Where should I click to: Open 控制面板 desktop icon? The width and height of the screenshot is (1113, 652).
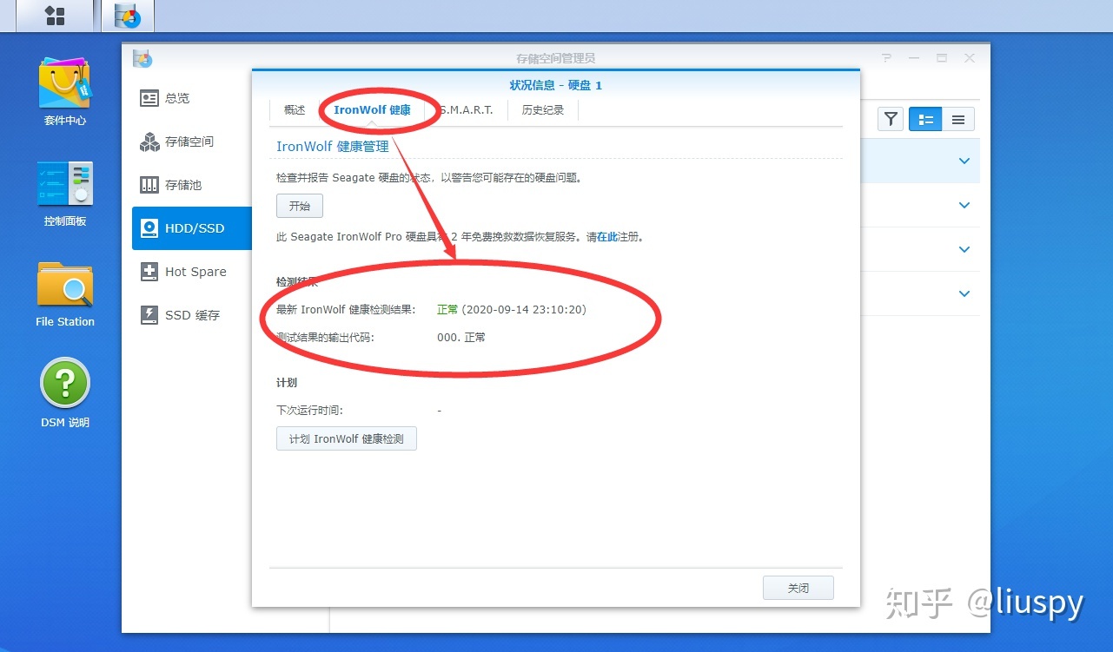click(x=65, y=193)
